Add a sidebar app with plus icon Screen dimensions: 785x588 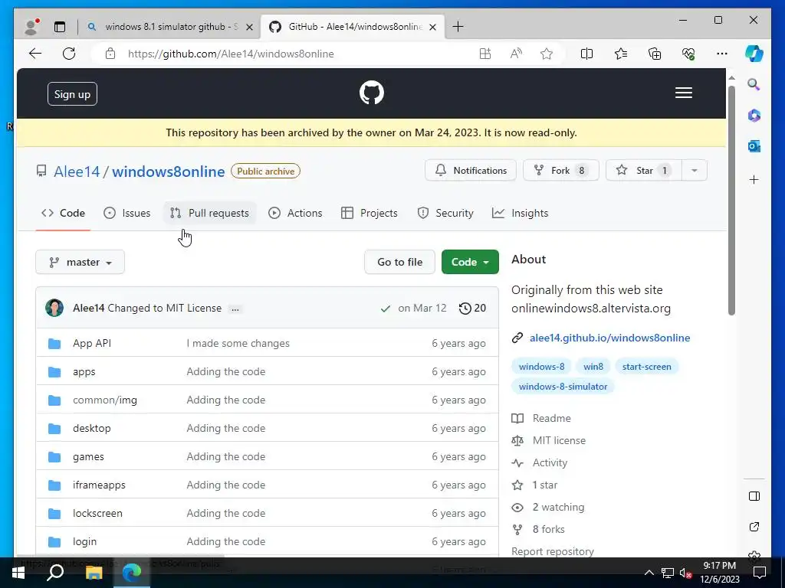coord(754,179)
